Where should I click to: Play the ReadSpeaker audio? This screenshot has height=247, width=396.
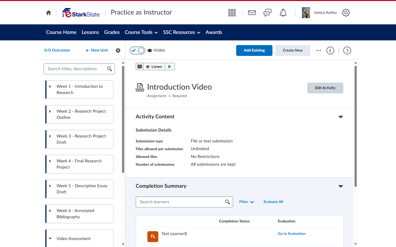170,67
